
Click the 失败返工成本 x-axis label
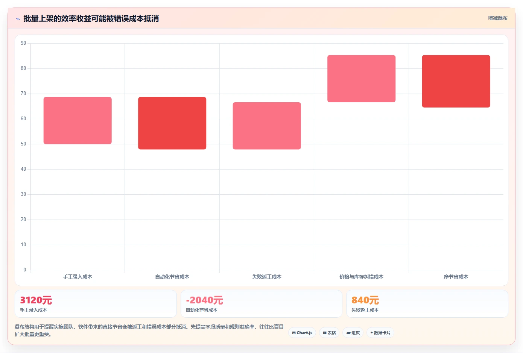[x=267, y=277]
